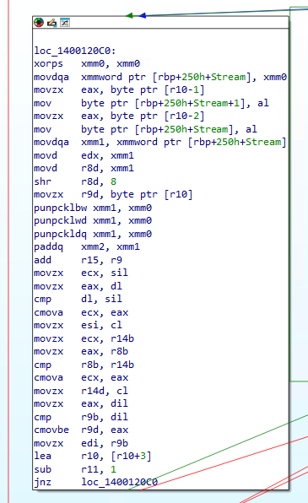Screen dimensions: 308x503
Task: Click movzx eax, byte ptr [r10-1]
Action: (119, 89)
